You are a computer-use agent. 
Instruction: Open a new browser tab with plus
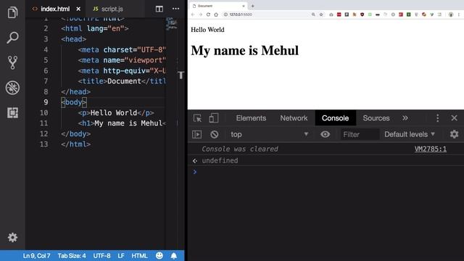253,6
